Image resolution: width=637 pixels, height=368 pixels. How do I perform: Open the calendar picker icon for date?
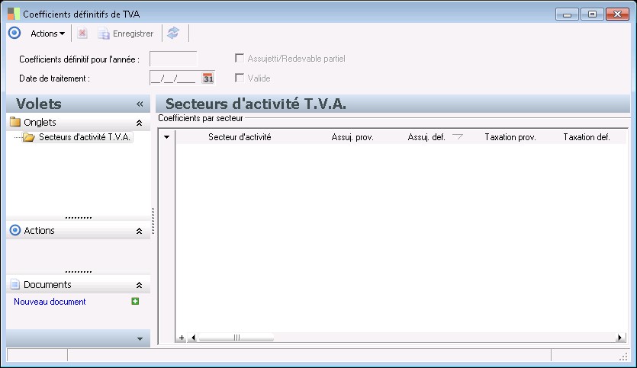coord(208,78)
